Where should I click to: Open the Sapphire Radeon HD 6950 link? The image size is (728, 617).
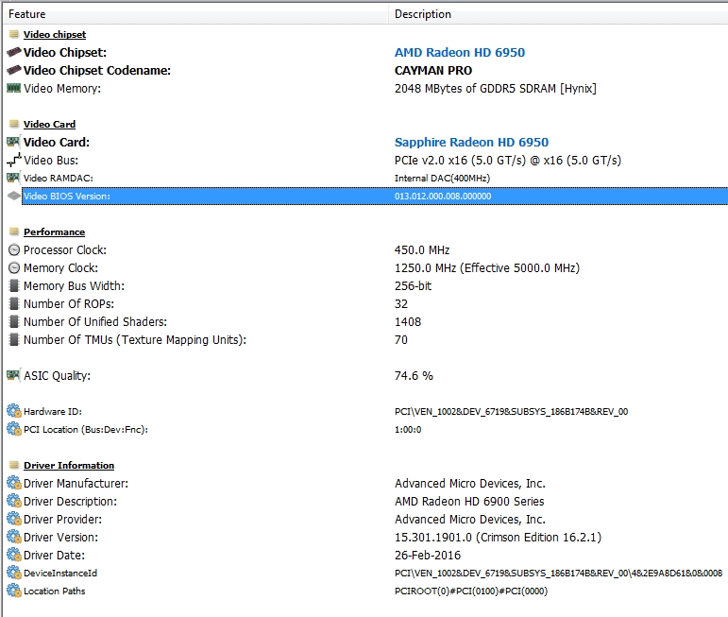[x=471, y=142]
